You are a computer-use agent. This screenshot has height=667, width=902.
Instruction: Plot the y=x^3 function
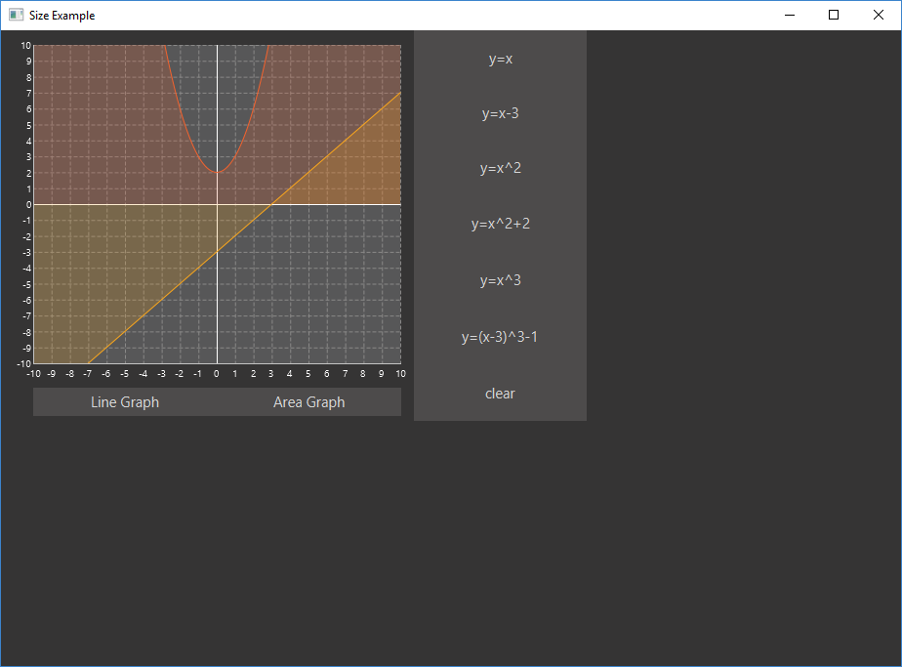point(500,280)
